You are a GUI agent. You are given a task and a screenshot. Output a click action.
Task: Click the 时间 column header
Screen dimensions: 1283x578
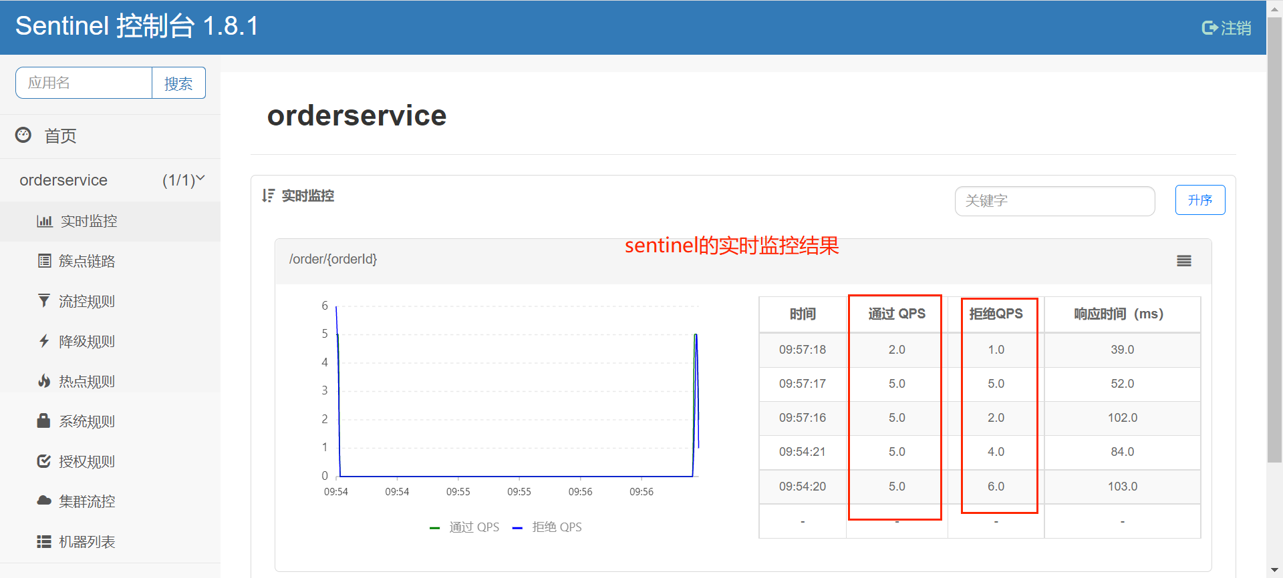[x=803, y=314]
